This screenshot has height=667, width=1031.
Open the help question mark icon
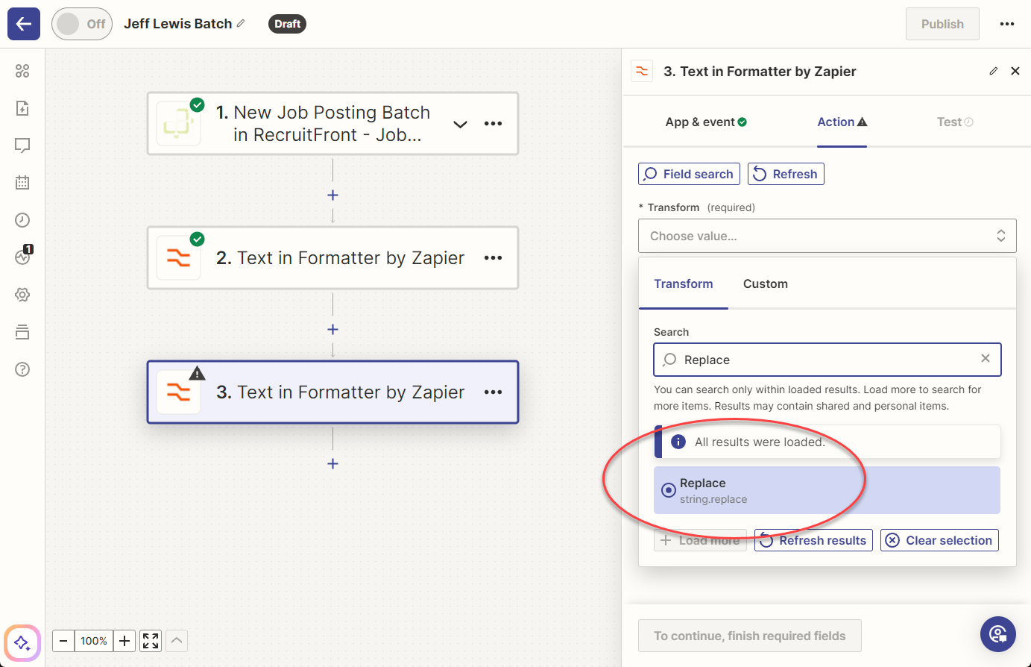click(22, 369)
